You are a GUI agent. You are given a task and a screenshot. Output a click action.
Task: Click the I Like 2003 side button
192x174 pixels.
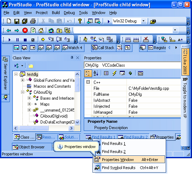coord(185,62)
